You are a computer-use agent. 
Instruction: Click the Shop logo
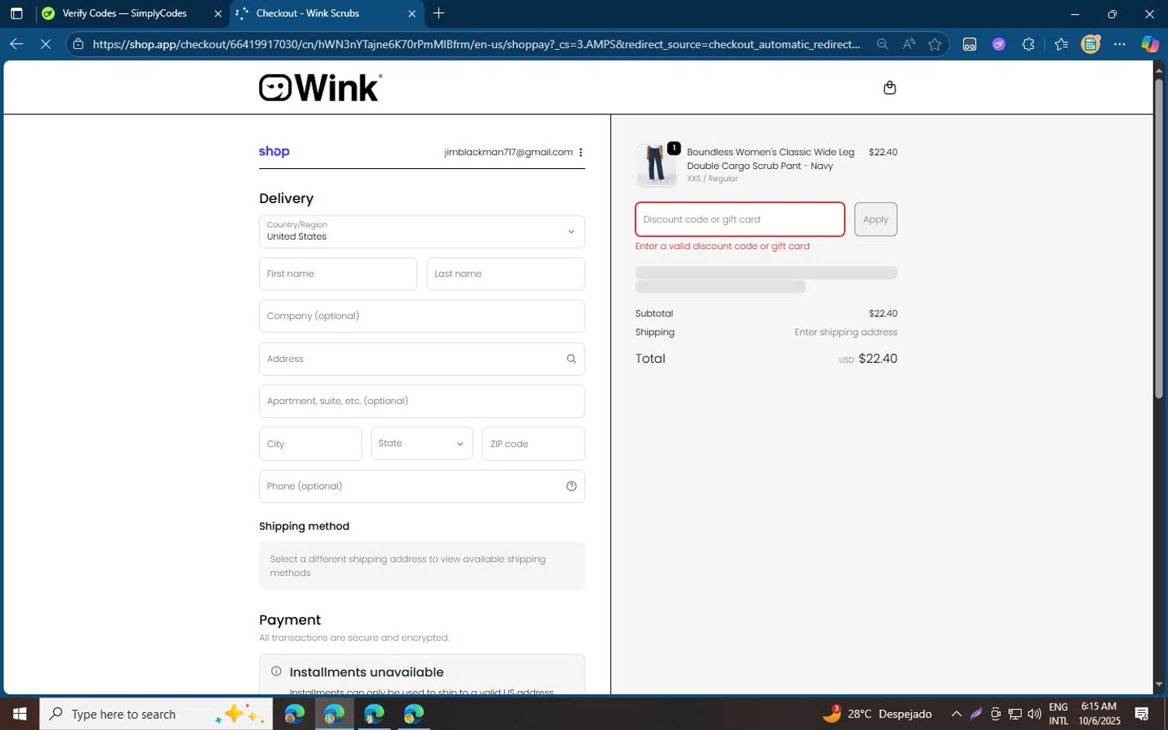pos(274,152)
